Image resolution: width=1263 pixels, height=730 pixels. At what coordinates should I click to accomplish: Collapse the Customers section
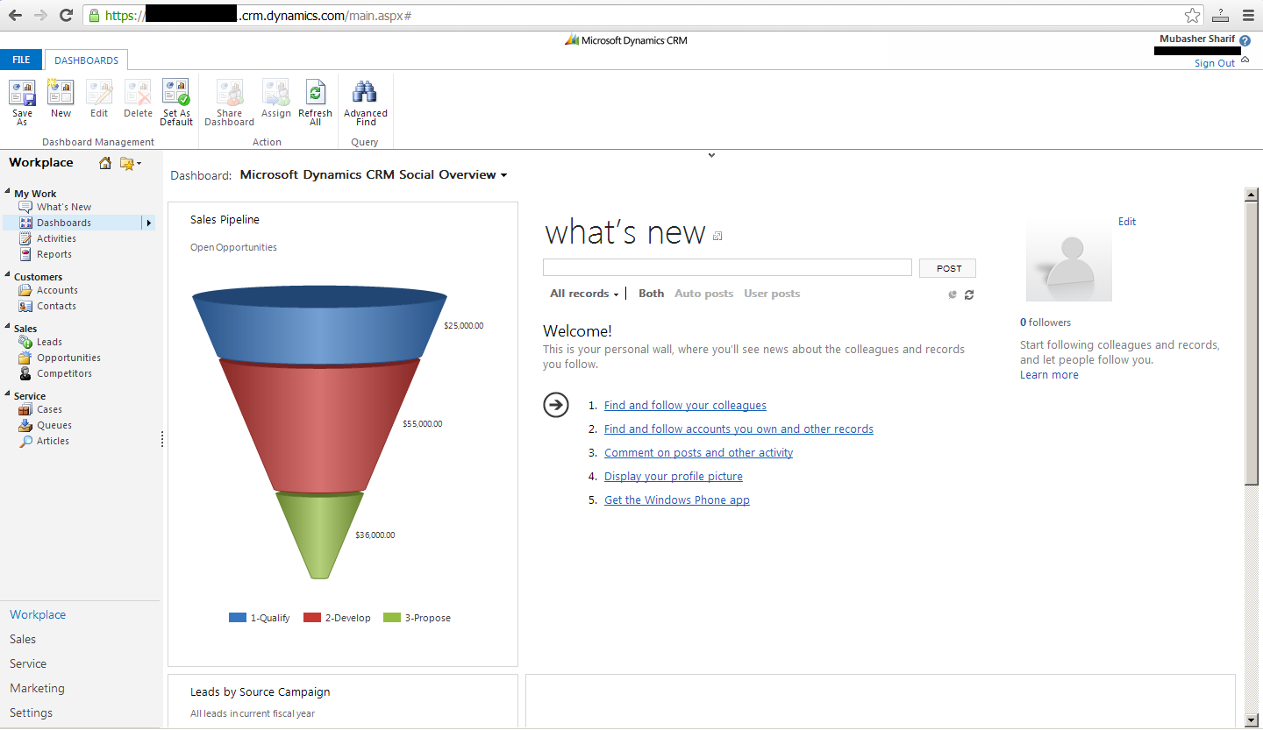point(8,276)
